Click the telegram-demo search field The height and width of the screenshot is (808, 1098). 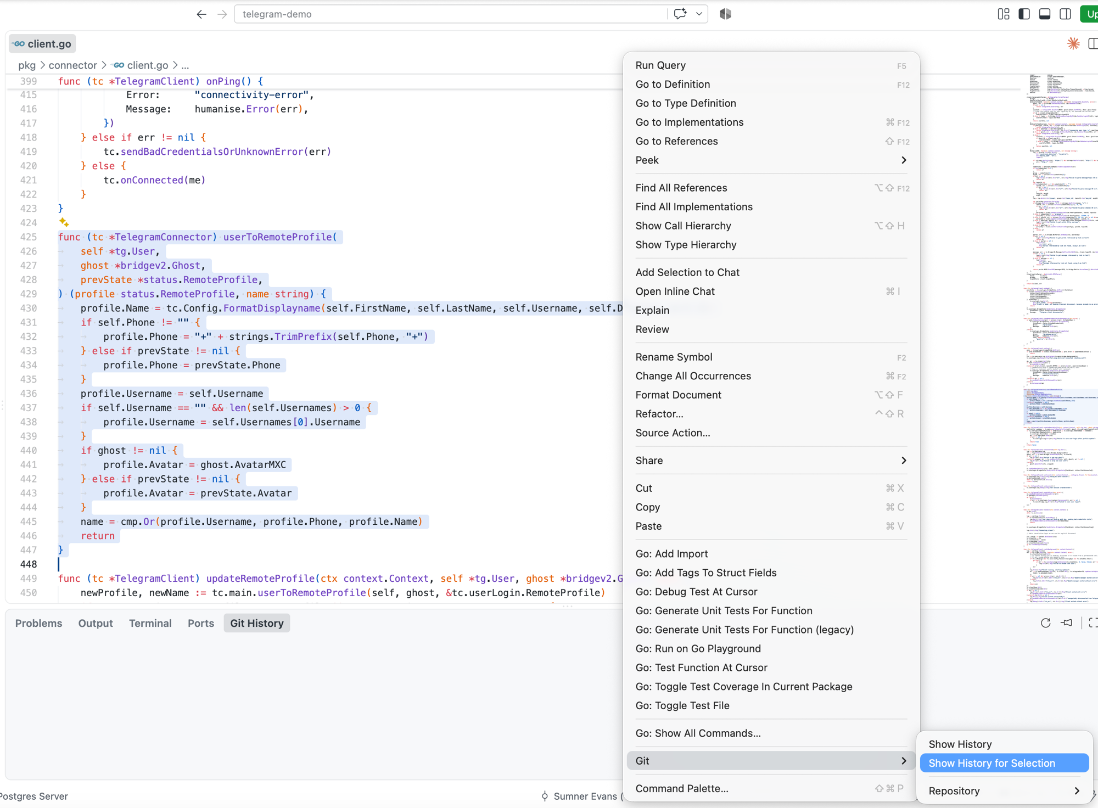point(450,14)
